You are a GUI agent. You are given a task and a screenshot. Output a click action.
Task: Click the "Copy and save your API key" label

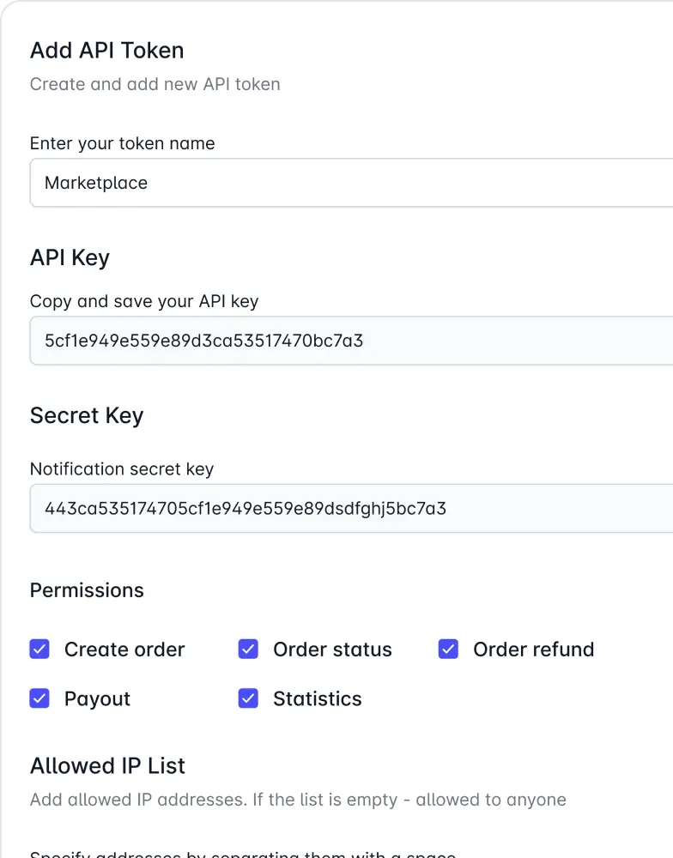(x=144, y=301)
